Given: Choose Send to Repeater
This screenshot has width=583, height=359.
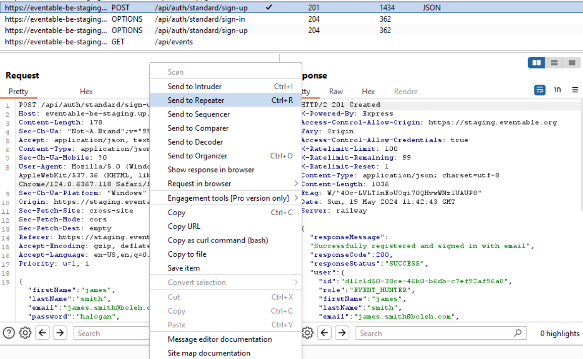Looking at the screenshot, I should tap(226, 100).
